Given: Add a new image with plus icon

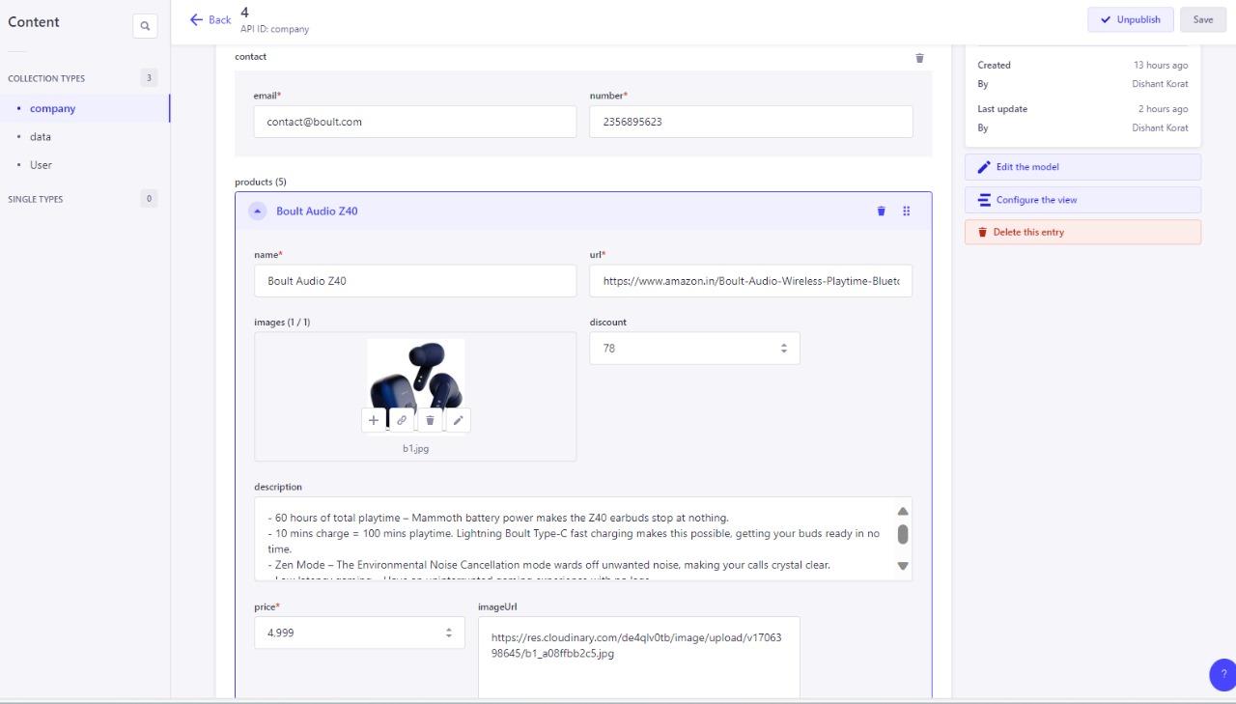Looking at the screenshot, I should pos(374,420).
